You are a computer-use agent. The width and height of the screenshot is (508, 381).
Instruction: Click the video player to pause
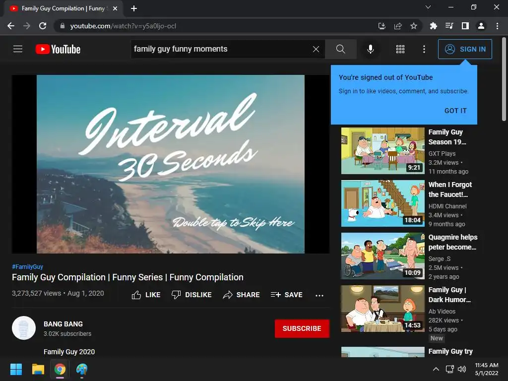click(171, 164)
